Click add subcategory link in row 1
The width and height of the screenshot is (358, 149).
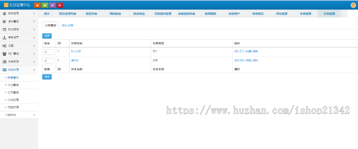pyautogui.click(x=239, y=51)
